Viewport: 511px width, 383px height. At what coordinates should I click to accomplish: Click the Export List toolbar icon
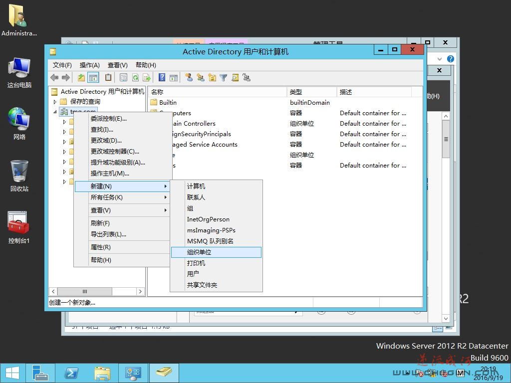coord(147,77)
